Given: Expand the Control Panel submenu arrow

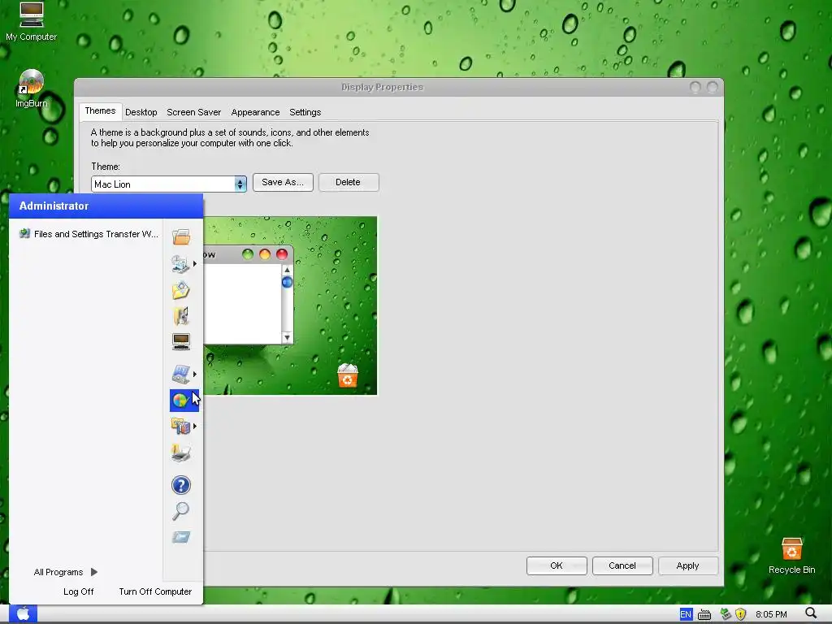Looking at the screenshot, I should tap(195, 374).
